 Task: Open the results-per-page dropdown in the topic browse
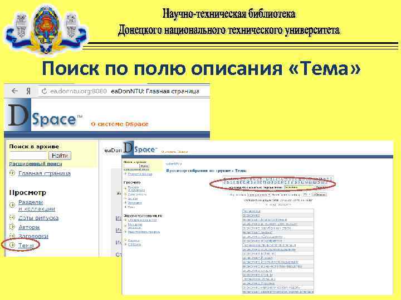point(307,194)
